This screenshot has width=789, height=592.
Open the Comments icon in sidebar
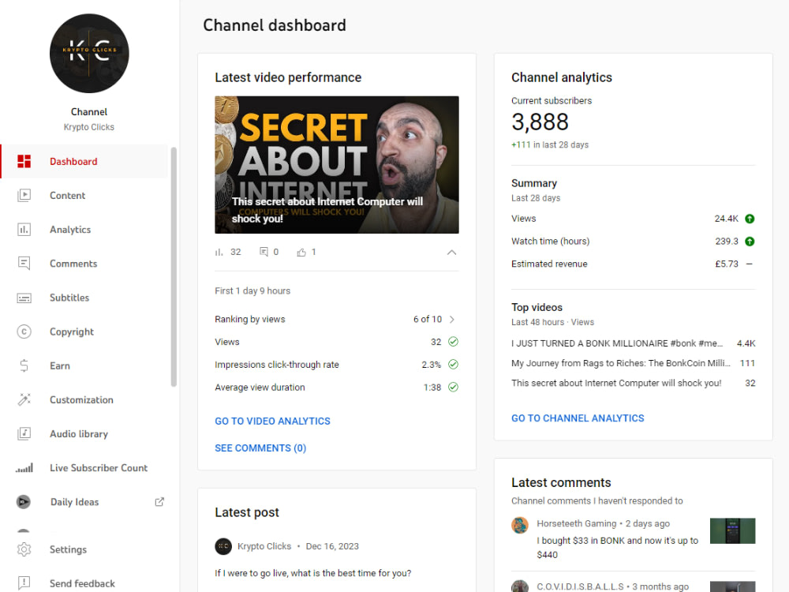[x=24, y=264]
